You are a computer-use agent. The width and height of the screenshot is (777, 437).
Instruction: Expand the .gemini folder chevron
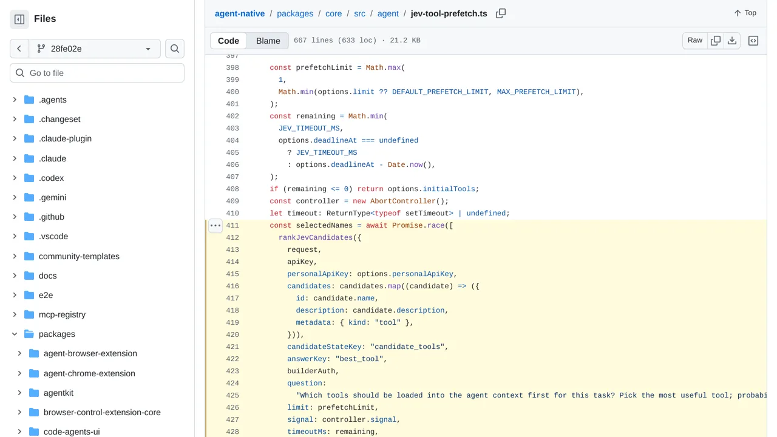pyautogui.click(x=15, y=197)
